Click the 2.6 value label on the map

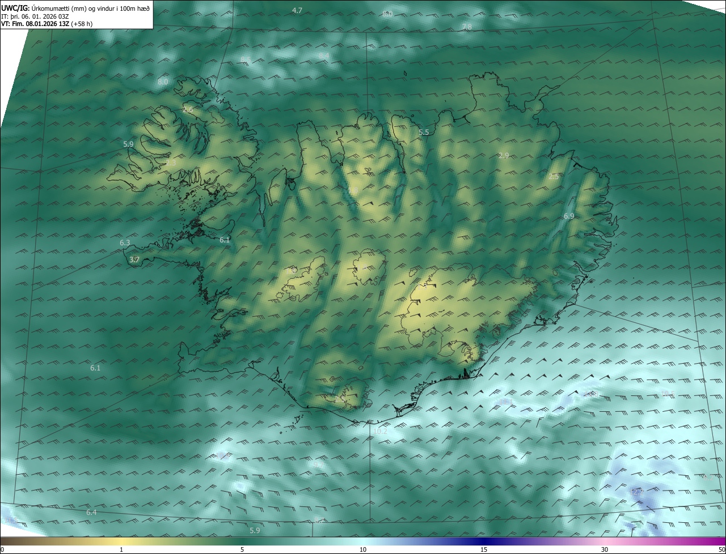tap(188, 109)
